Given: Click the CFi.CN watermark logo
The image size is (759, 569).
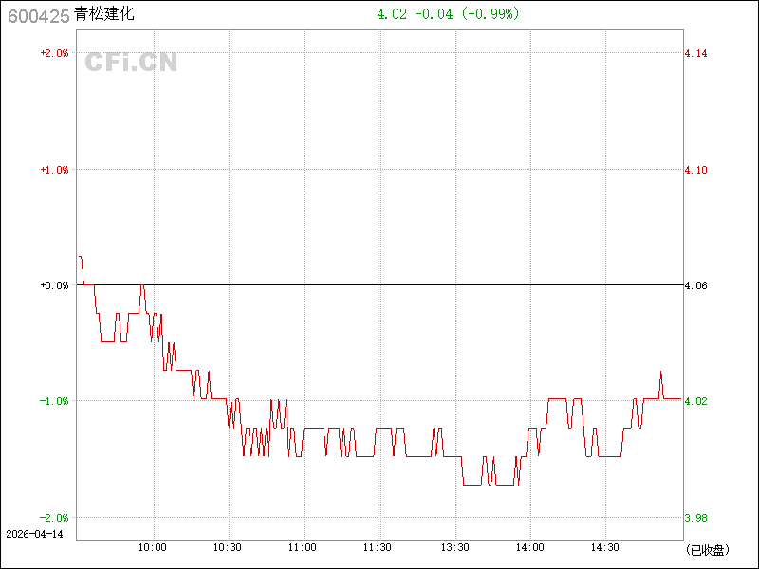Looking at the screenshot, I should 131,63.
